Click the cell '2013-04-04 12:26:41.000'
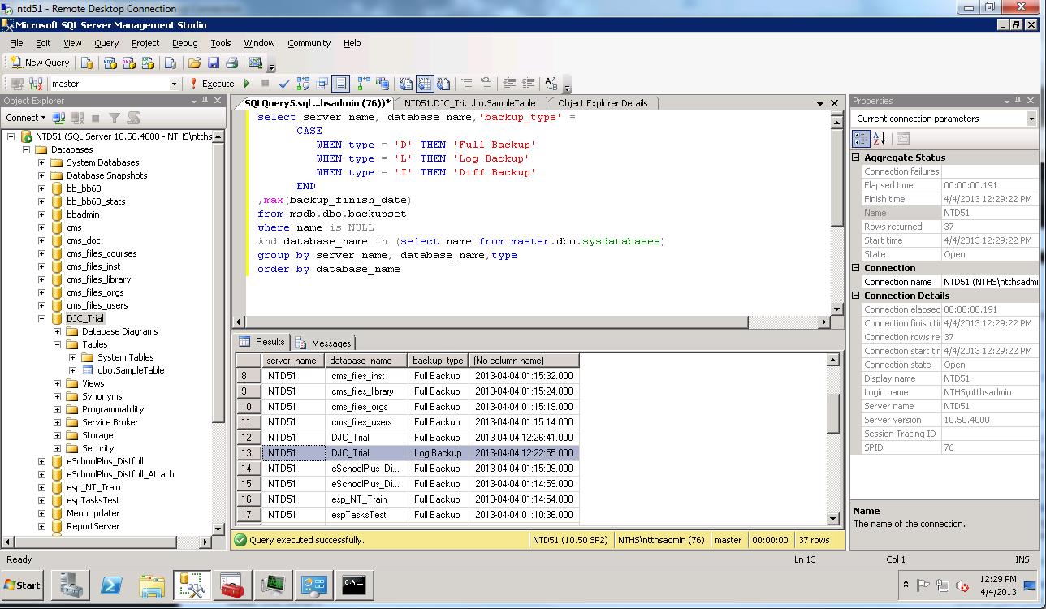Image resolution: width=1046 pixels, height=609 pixels. click(524, 438)
